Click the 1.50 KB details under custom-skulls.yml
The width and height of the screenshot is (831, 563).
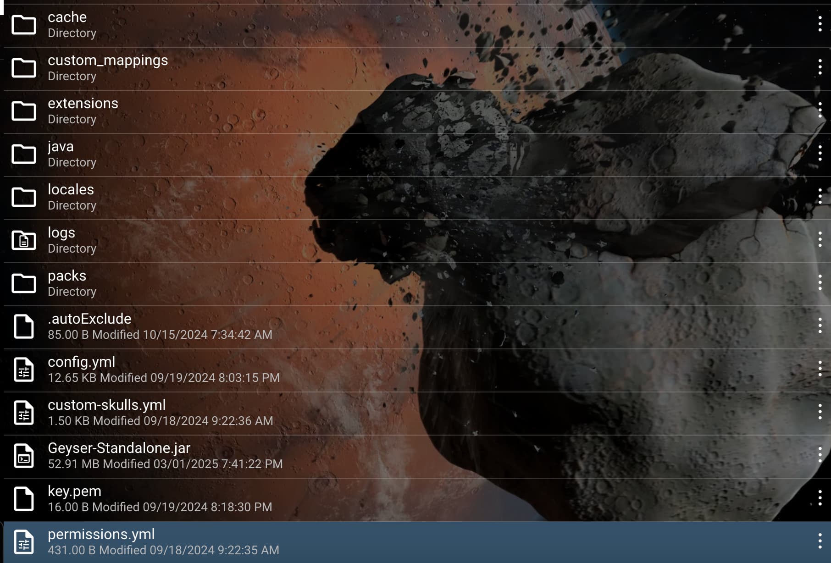[161, 421]
